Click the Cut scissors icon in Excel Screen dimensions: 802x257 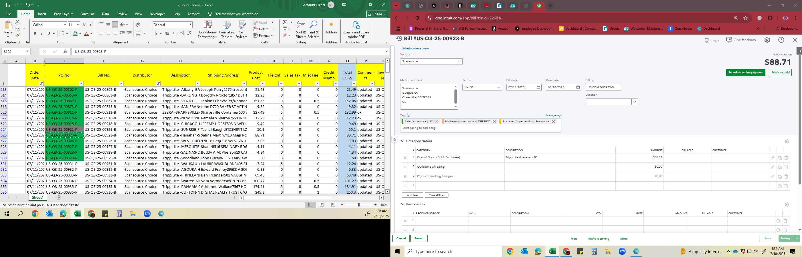click(x=17, y=22)
